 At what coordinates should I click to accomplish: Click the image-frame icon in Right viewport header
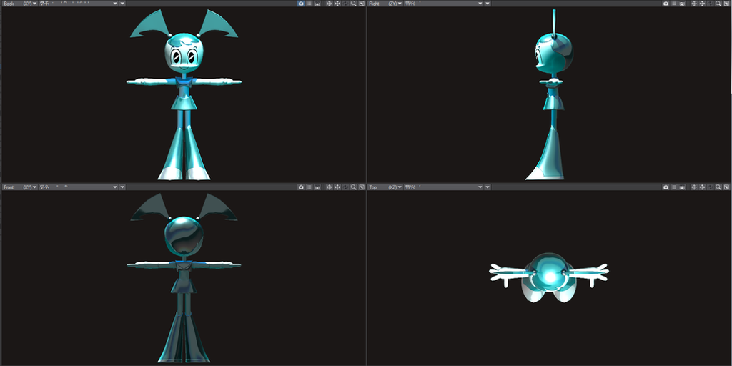point(681,4)
